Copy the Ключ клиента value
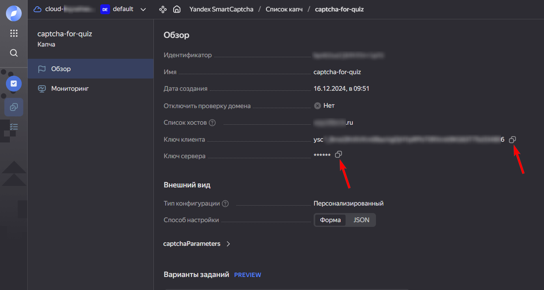 [512, 139]
